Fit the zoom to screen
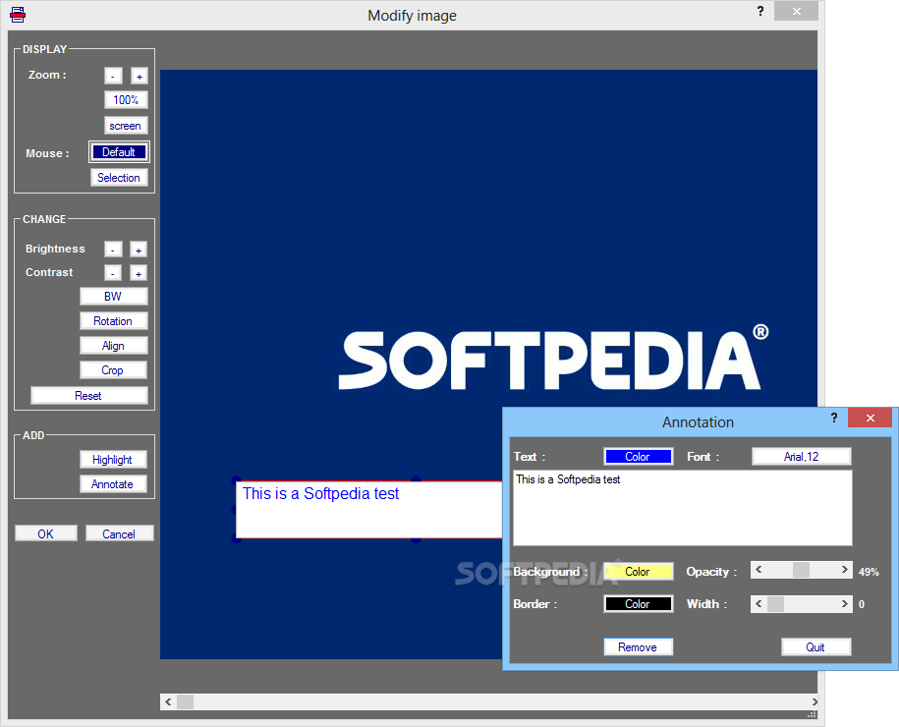The image size is (899, 727). click(x=126, y=126)
